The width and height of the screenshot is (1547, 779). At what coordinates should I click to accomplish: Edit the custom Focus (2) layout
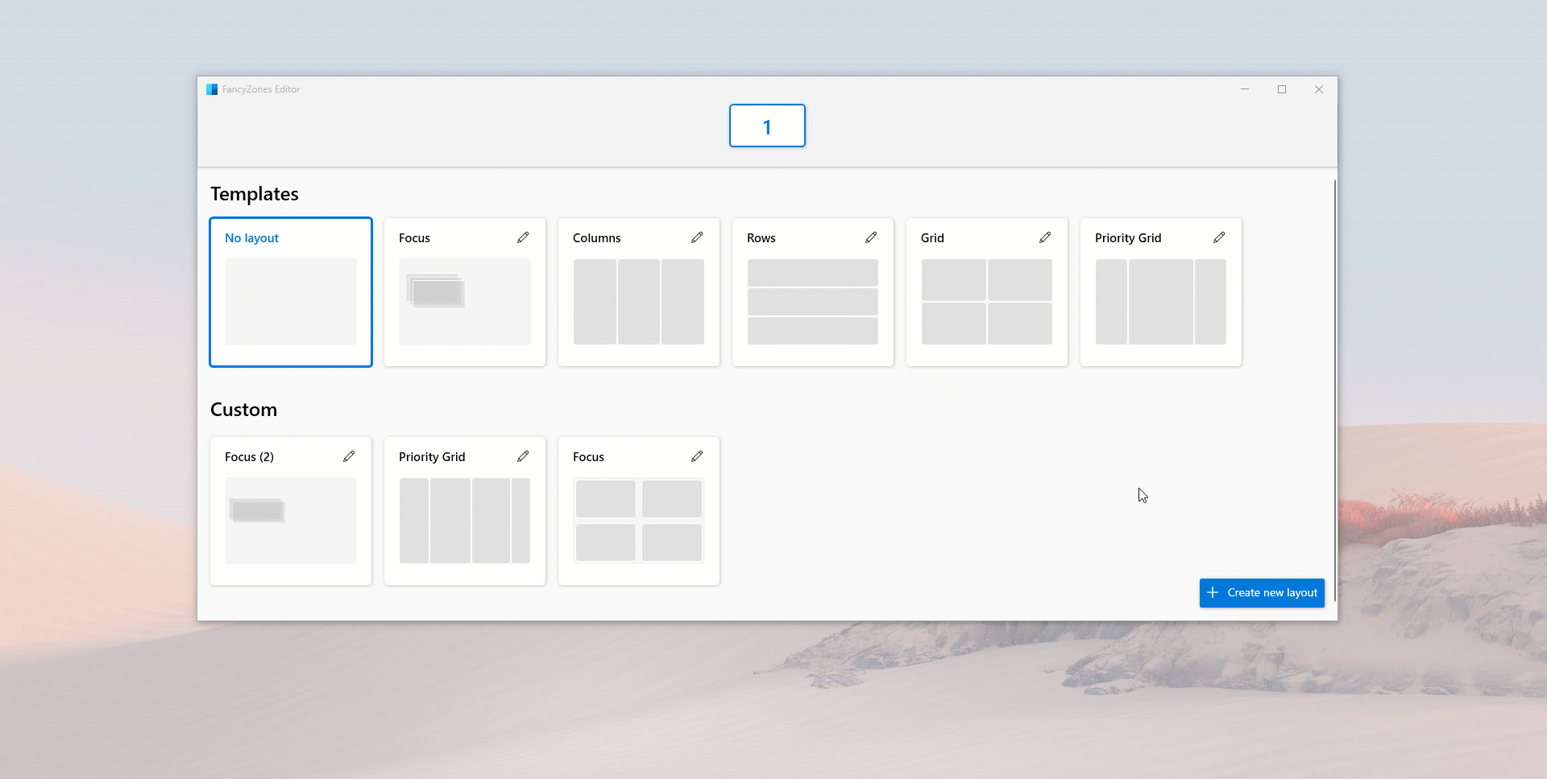pos(349,456)
